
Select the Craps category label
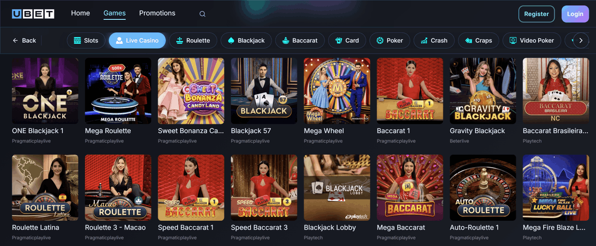tap(484, 41)
